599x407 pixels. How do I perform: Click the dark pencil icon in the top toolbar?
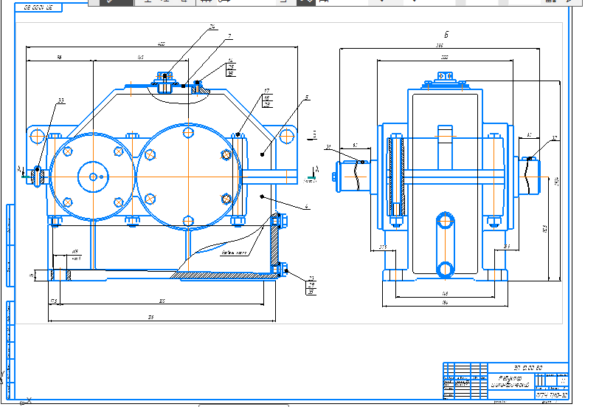pos(111,2)
